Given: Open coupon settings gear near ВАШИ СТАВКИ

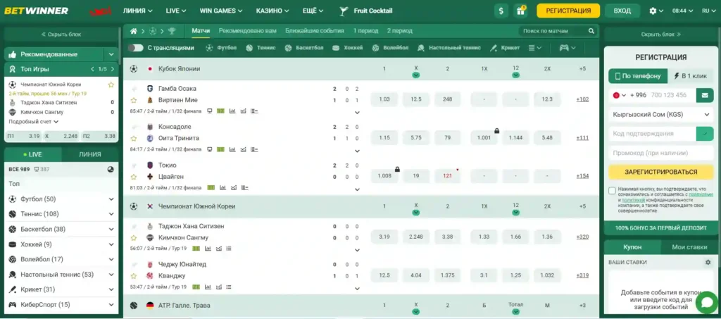Looking at the screenshot, I should coord(708,262).
